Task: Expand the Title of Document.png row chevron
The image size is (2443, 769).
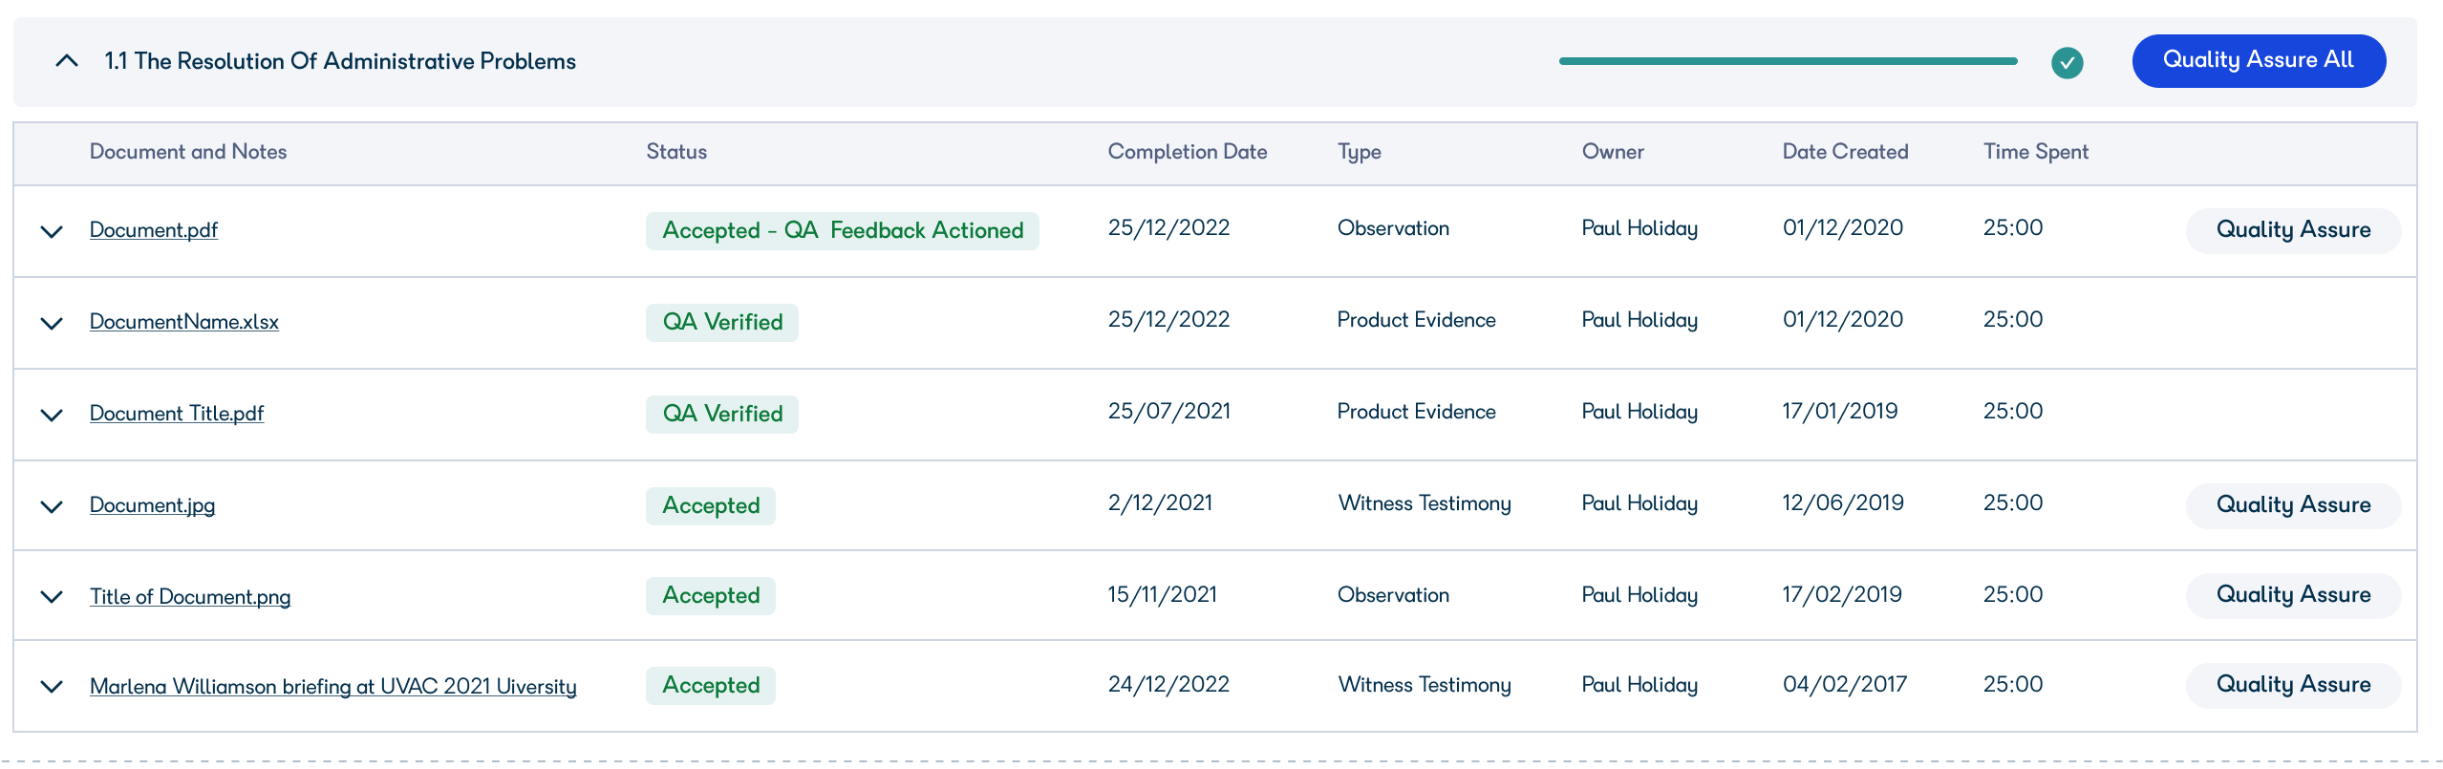Action: tap(52, 596)
